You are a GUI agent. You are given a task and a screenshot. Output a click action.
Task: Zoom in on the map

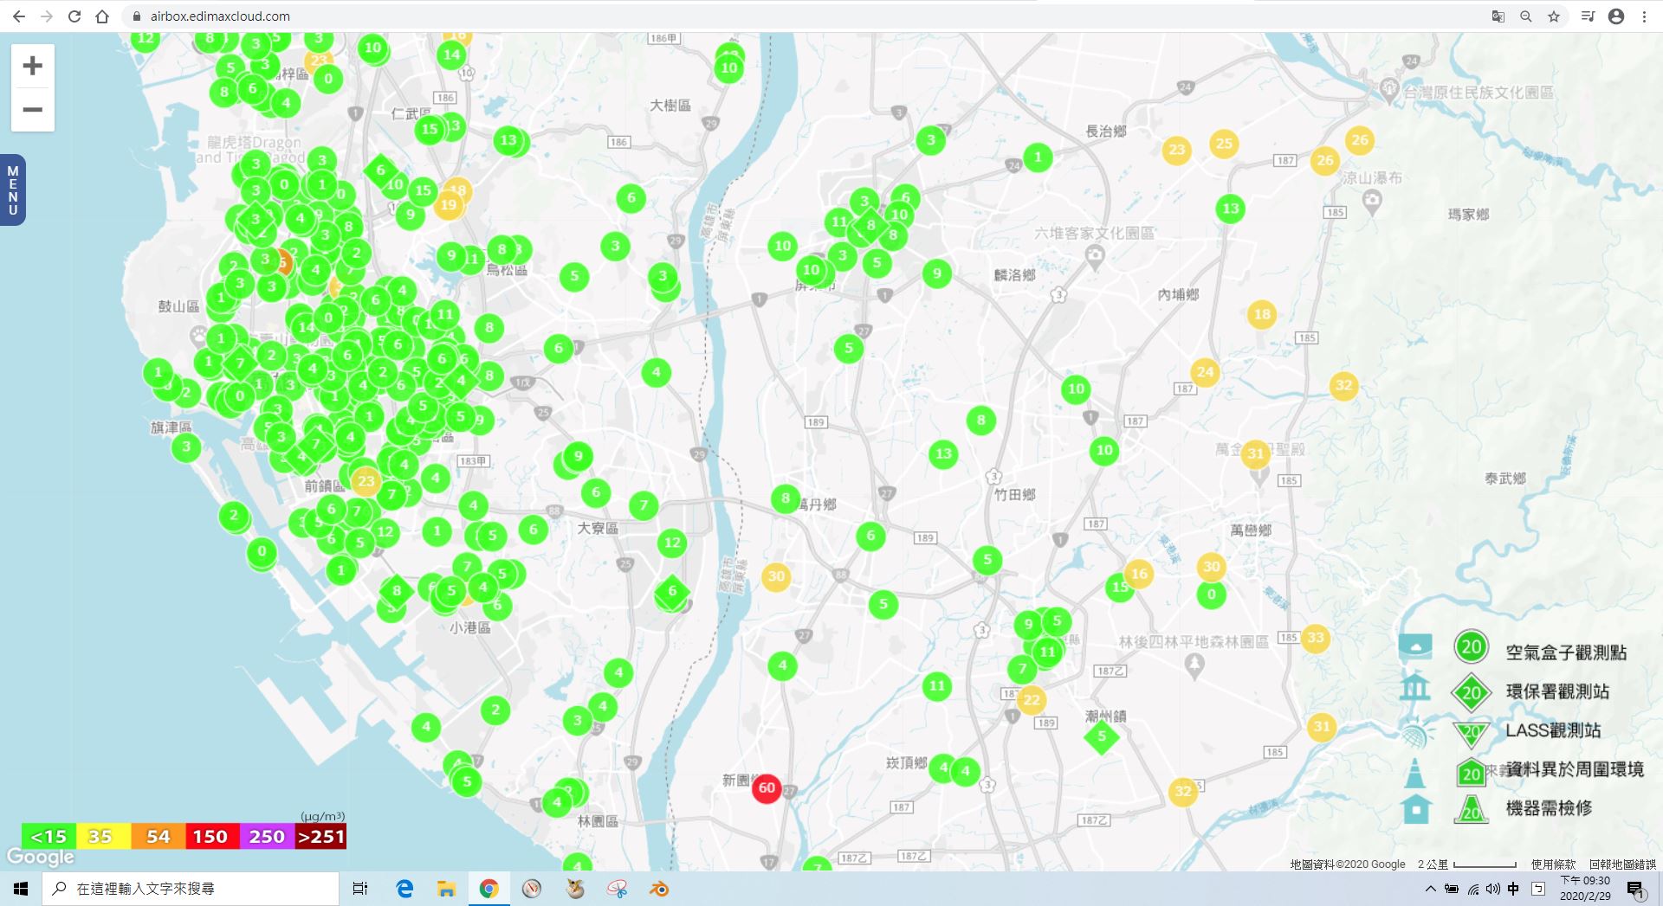[33, 66]
